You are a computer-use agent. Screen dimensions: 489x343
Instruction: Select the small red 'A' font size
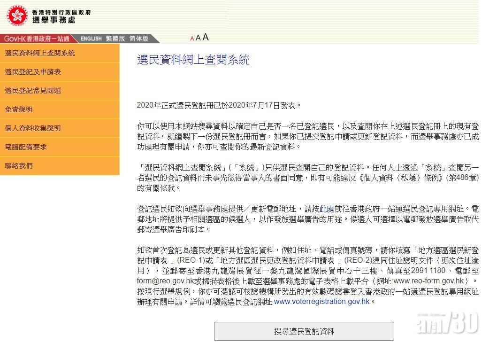[192, 39]
